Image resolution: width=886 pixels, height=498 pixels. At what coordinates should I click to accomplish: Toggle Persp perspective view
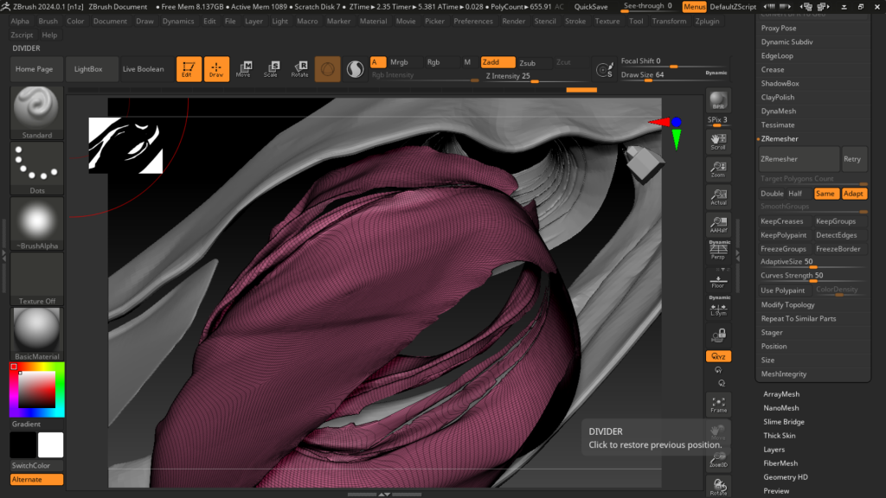point(719,251)
